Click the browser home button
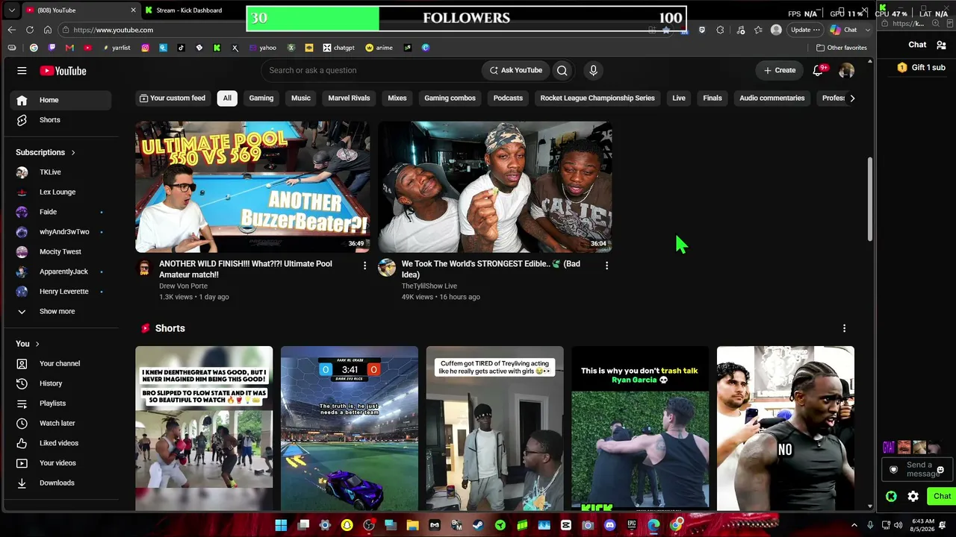 tap(48, 30)
